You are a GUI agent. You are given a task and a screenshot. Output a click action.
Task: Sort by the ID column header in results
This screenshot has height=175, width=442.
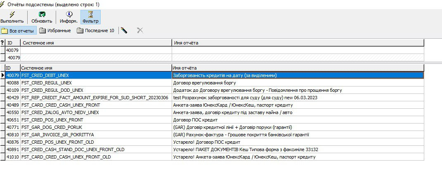point(12,68)
